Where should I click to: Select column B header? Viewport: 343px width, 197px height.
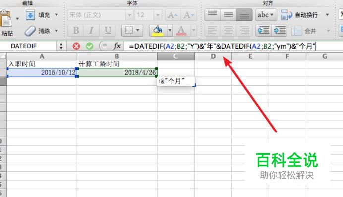(x=117, y=56)
